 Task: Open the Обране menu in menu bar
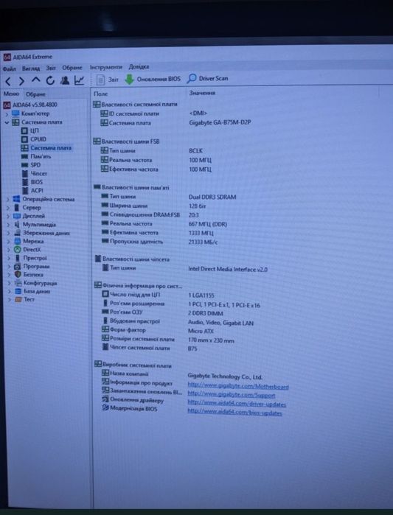(x=72, y=68)
